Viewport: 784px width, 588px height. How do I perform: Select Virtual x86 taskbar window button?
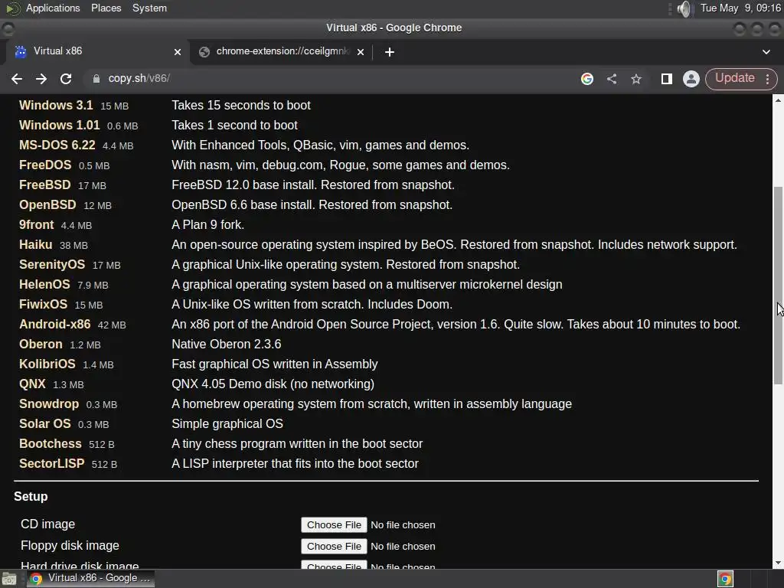click(x=91, y=579)
